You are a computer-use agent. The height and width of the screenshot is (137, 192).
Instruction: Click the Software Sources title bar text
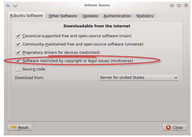coord(97,5)
